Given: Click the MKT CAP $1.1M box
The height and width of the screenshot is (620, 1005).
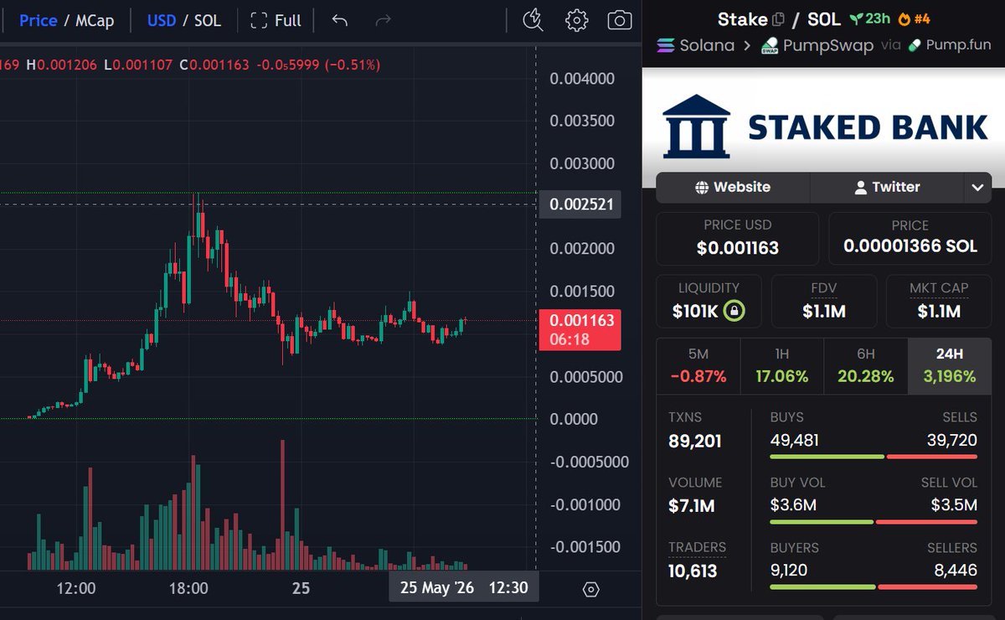Looking at the screenshot, I should (939, 301).
